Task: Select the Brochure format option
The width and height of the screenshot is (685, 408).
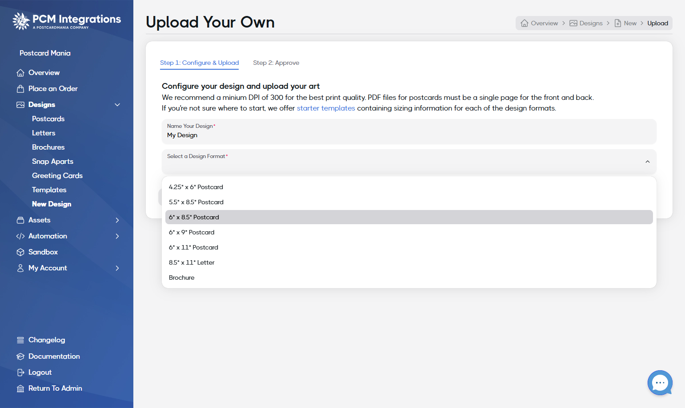Action: (x=409, y=277)
